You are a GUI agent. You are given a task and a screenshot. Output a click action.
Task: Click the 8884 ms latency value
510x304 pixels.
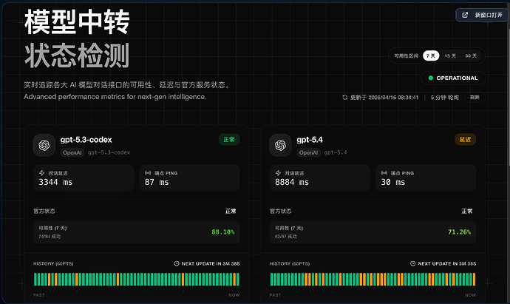292,182
